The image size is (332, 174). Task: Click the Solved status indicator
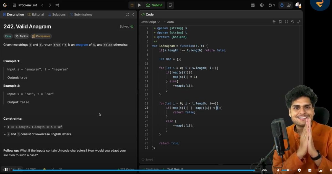point(126,26)
